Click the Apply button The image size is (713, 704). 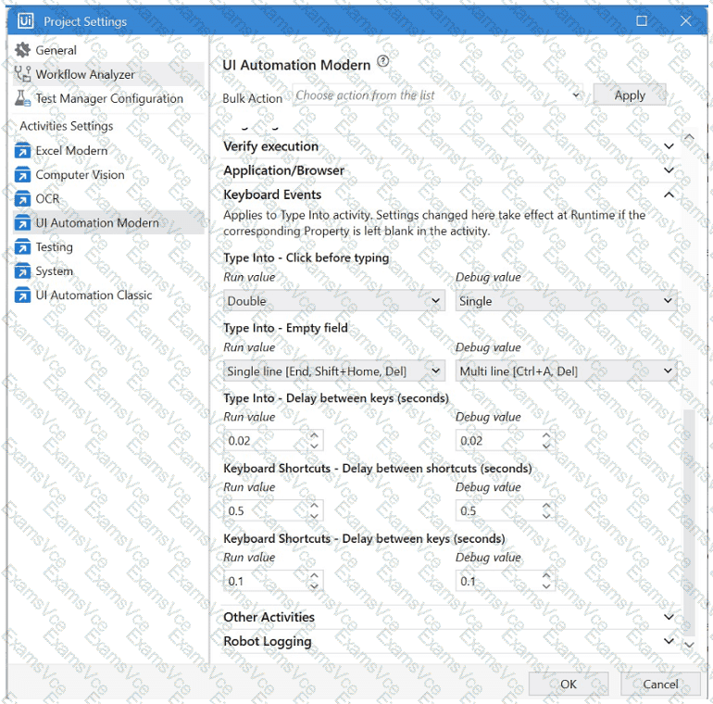(x=630, y=95)
